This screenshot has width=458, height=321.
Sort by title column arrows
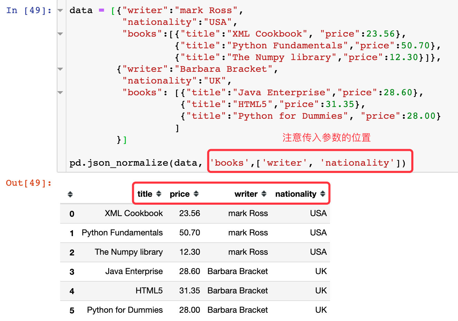point(159,194)
